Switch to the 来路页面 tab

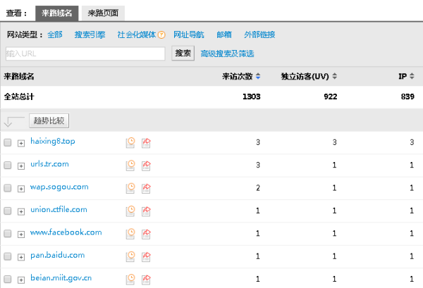click(x=103, y=13)
